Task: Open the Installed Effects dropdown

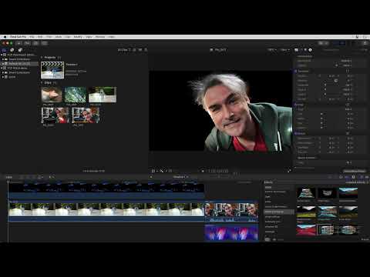Action: (356, 182)
